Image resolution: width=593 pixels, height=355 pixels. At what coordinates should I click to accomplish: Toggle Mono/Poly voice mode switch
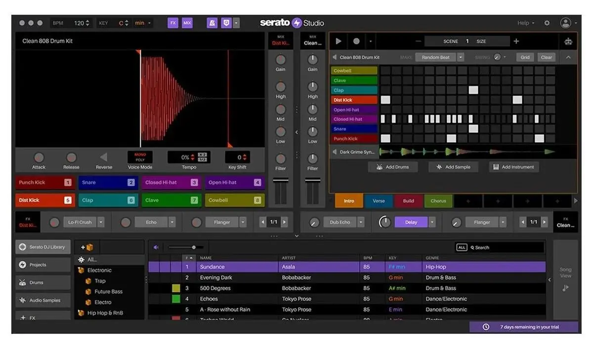[140, 157]
